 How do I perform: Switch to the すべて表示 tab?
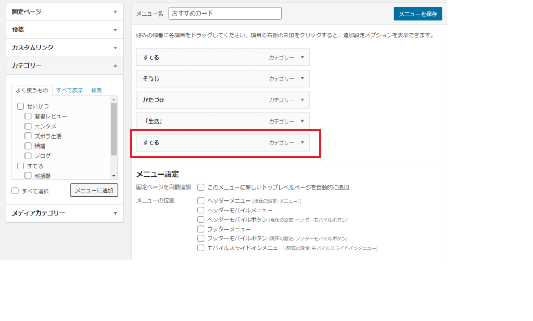(70, 89)
